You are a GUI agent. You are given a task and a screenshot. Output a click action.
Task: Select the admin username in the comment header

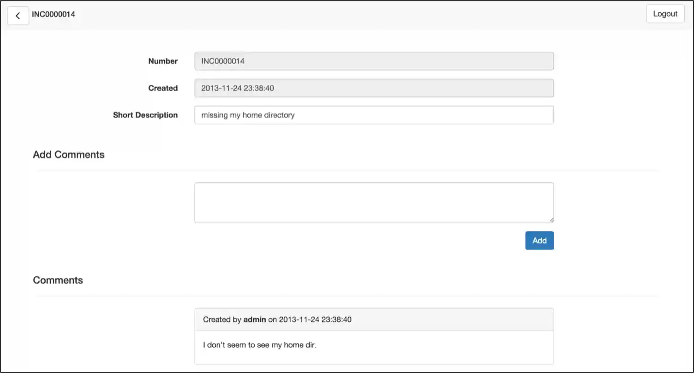[255, 319]
